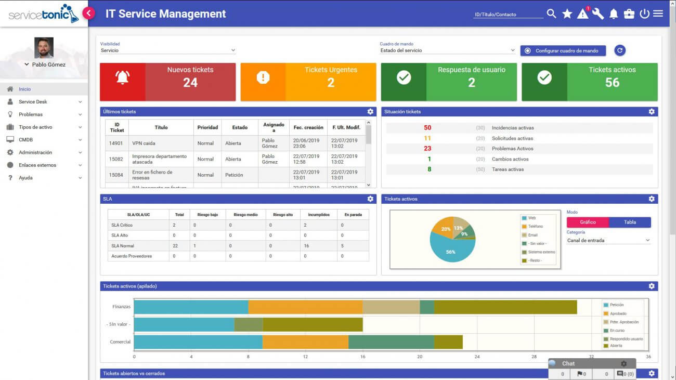Click the wrench tools icon

pyautogui.click(x=598, y=14)
